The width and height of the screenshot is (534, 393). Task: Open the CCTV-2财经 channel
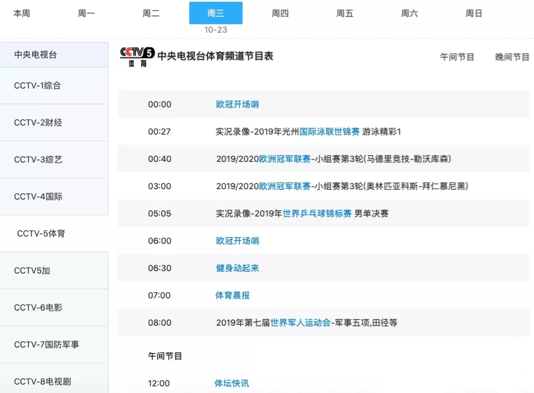(x=54, y=123)
